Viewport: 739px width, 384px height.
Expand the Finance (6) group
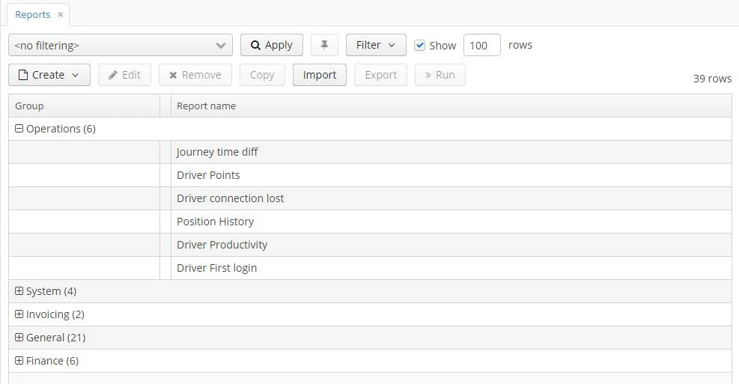[19, 361]
